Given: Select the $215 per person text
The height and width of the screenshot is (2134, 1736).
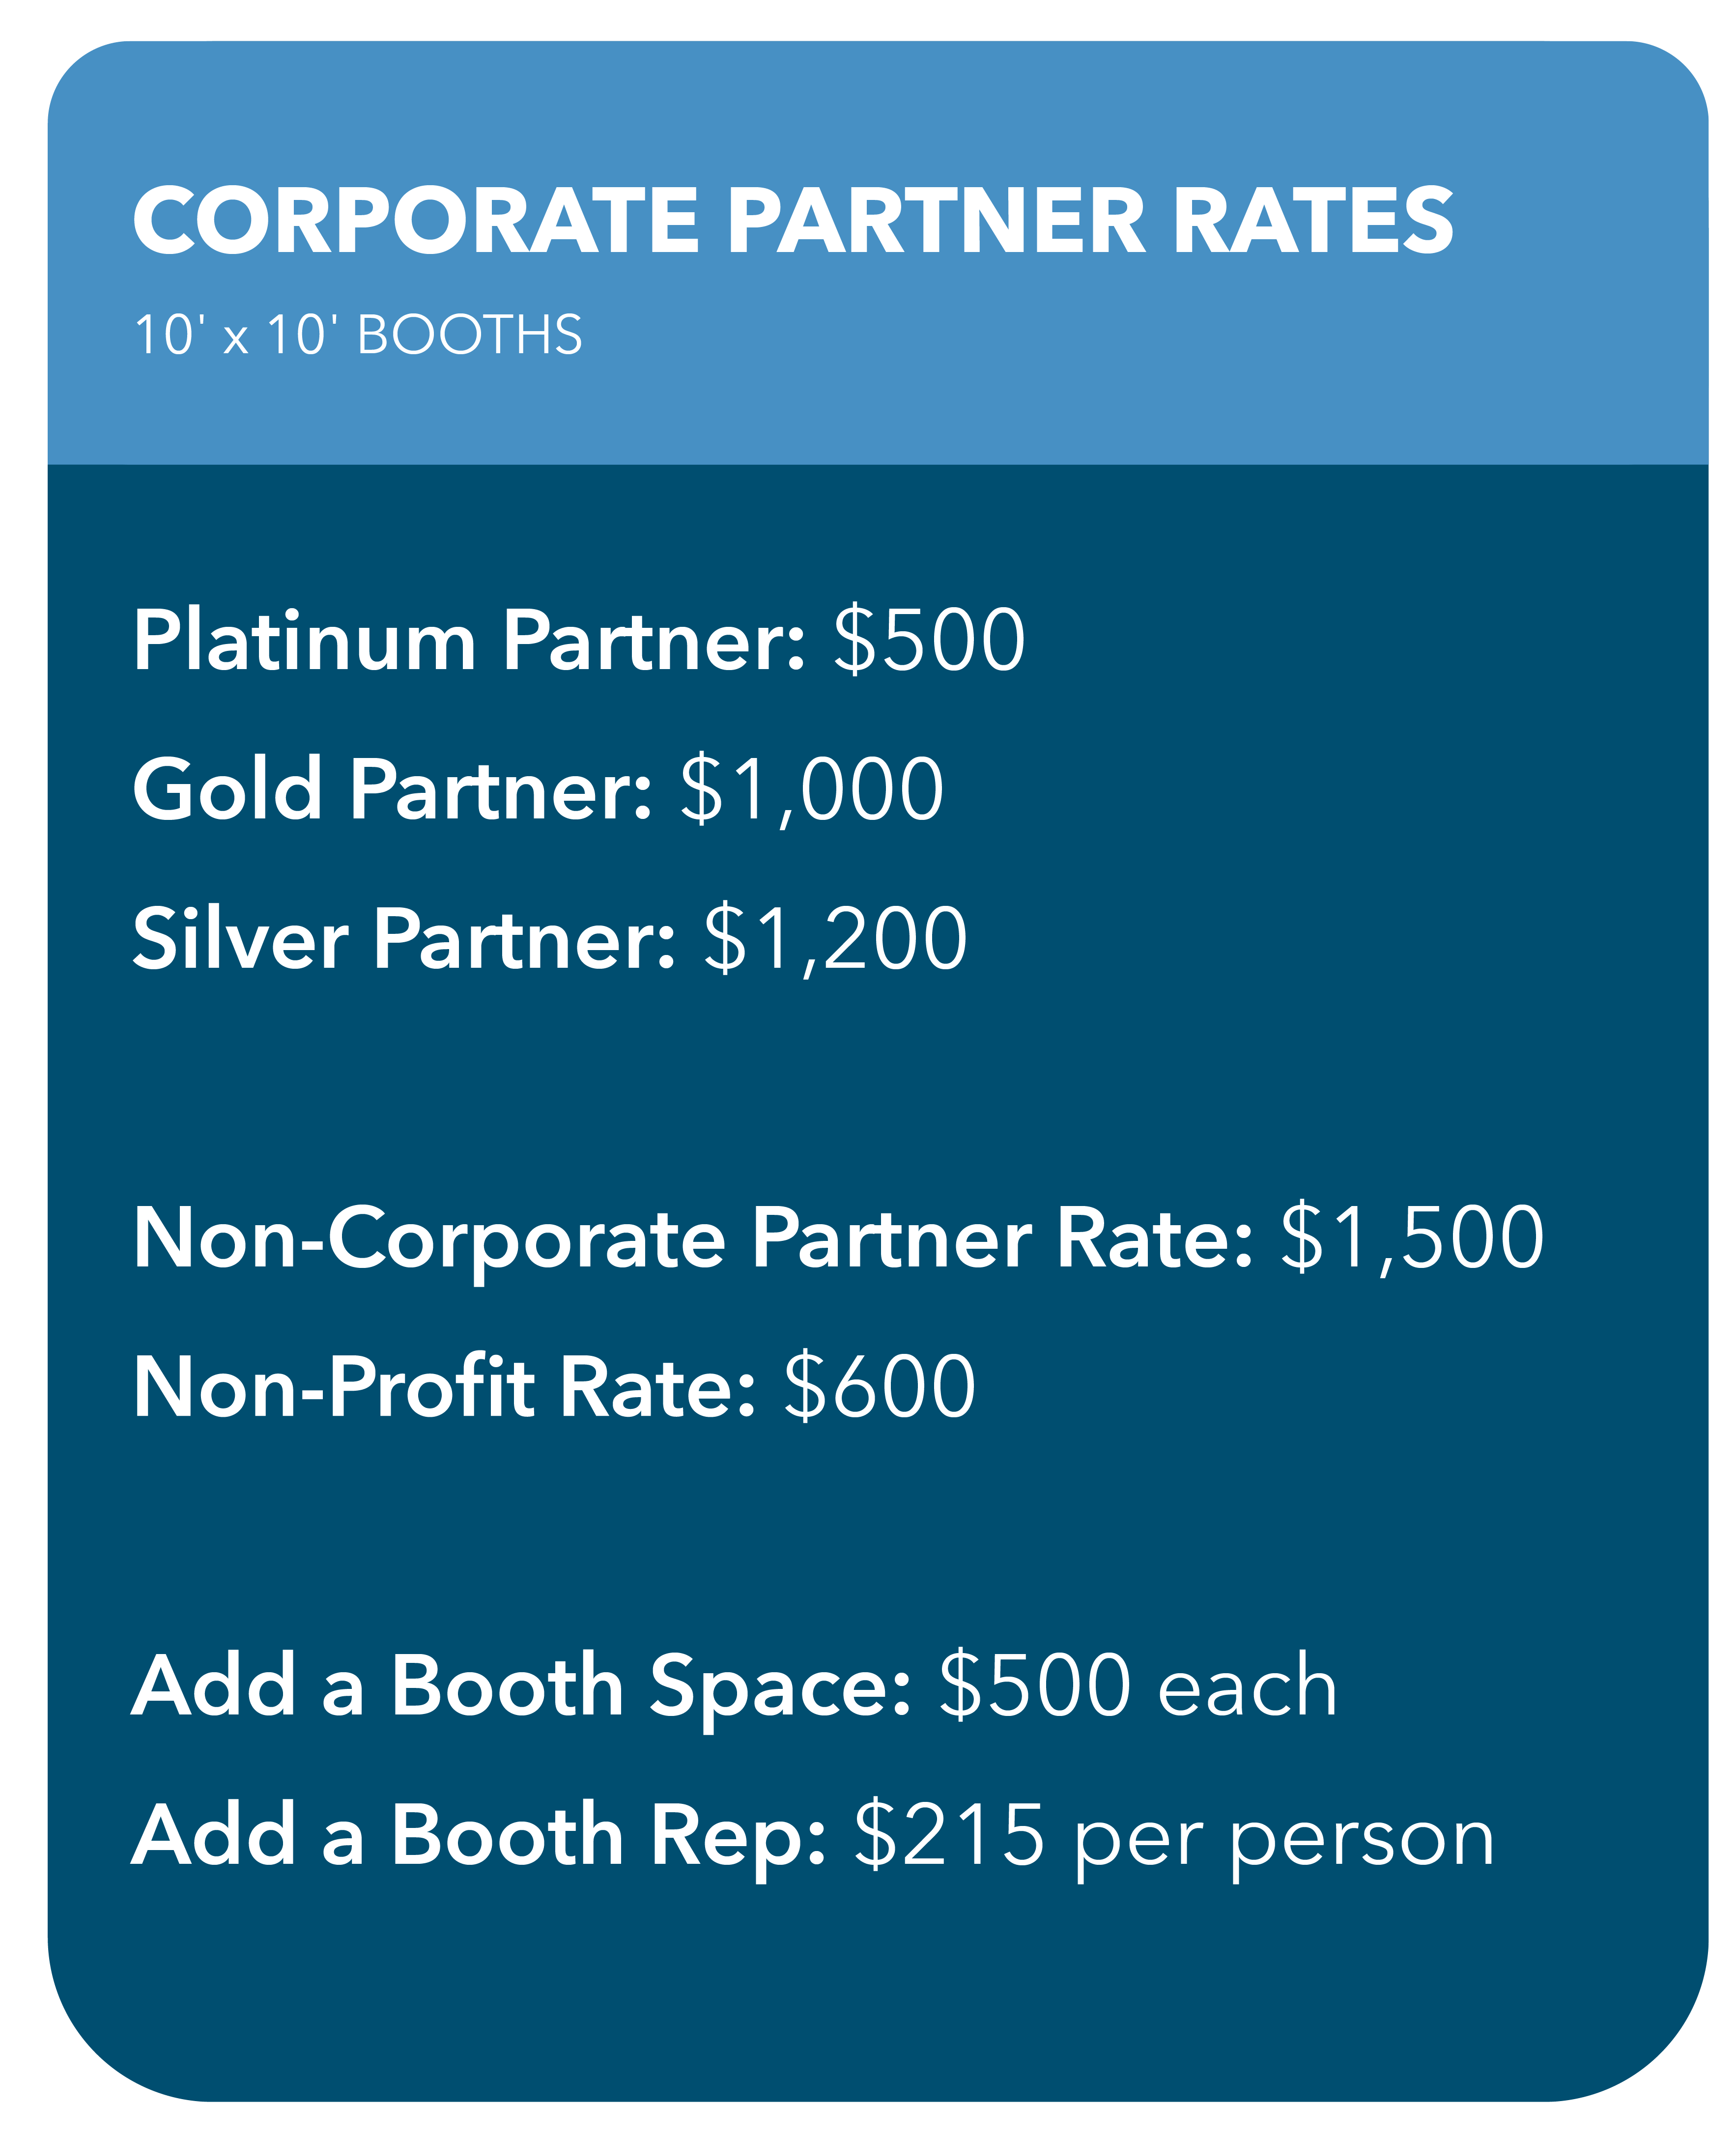Looking at the screenshot, I should 1174,1835.
